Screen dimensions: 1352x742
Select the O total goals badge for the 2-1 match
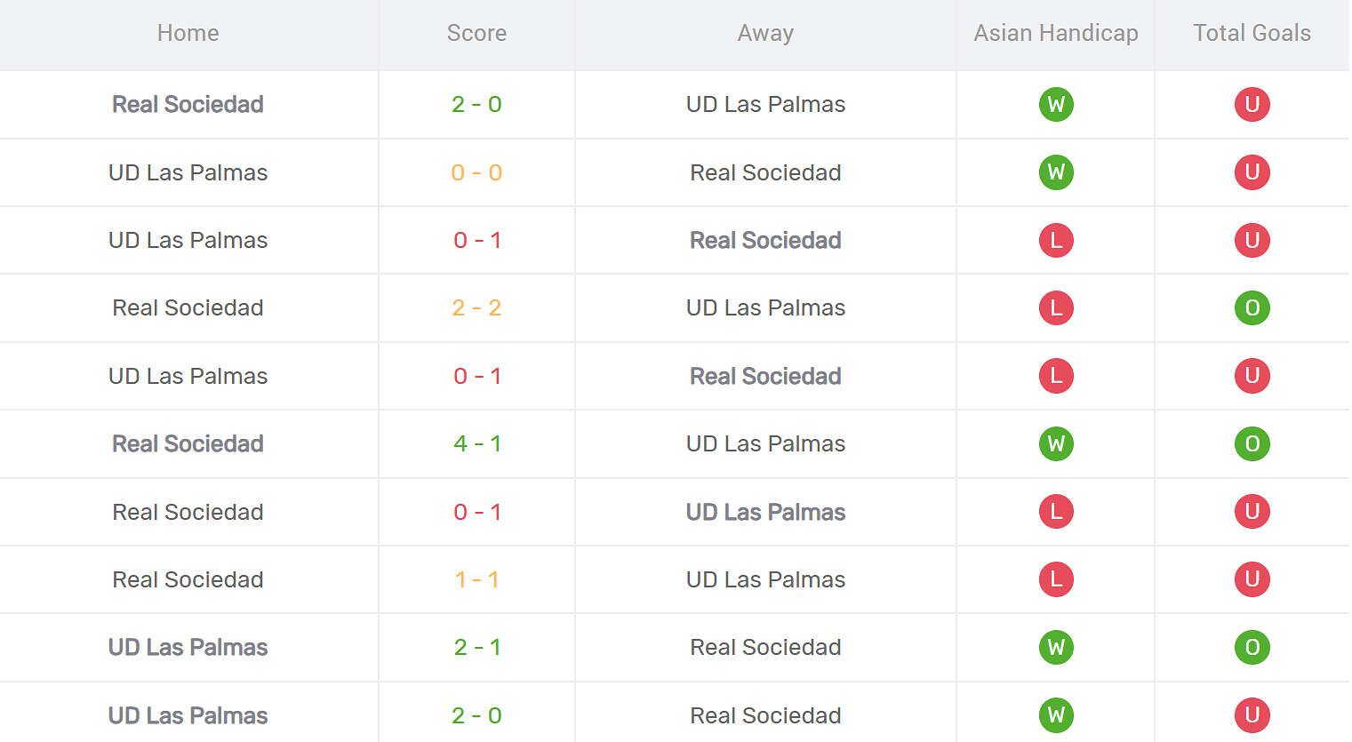coord(1252,647)
